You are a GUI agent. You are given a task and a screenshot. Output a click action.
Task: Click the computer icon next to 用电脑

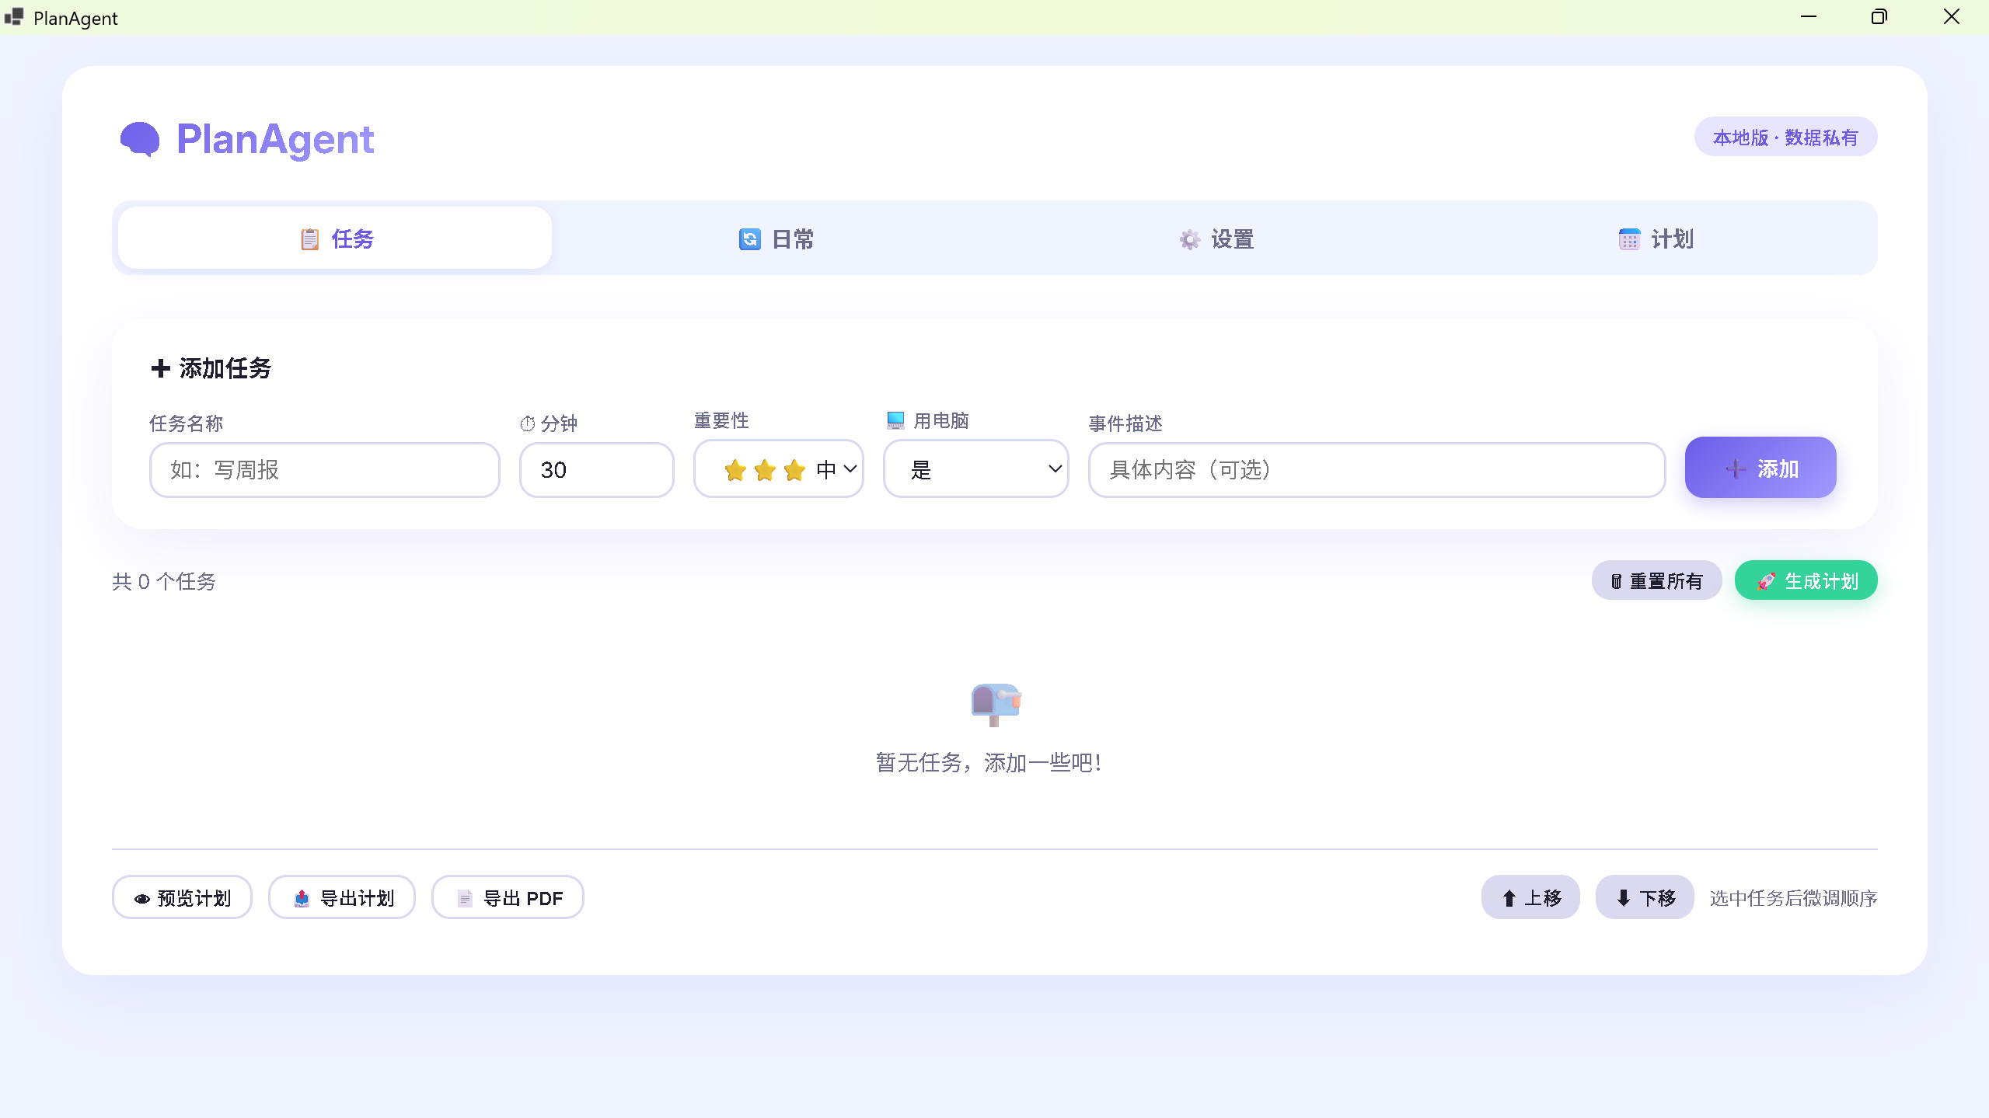pos(895,420)
